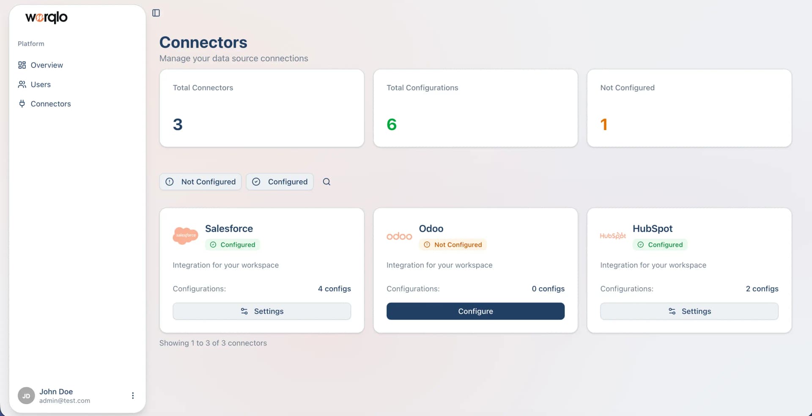Select Users in the Platform navigation
This screenshot has height=416, width=812.
(x=40, y=84)
